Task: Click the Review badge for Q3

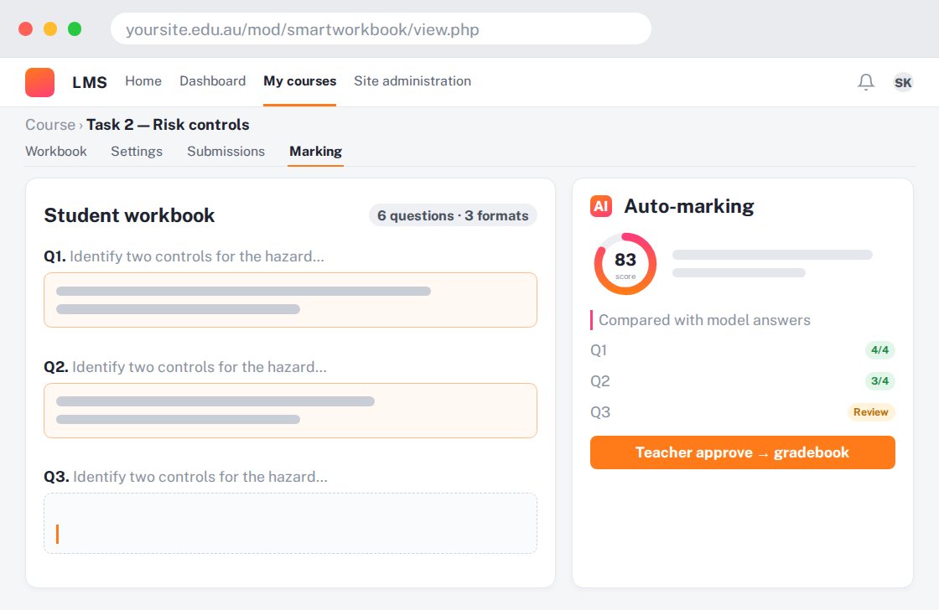Action: point(870,412)
